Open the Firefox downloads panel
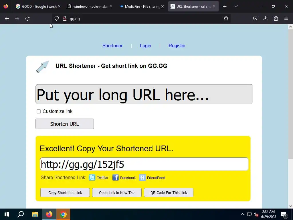The height and width of the screenshot is (220, 293). click(265, 18)
